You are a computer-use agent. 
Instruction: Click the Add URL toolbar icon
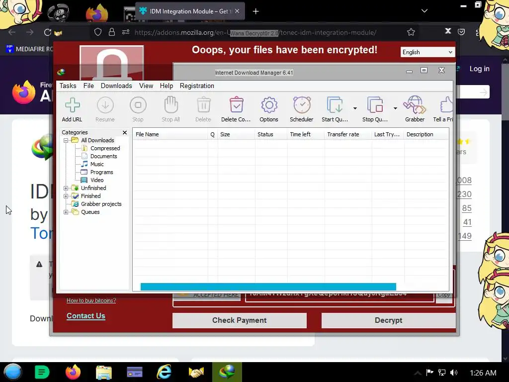pyautogui.click(x=72, y=105)
